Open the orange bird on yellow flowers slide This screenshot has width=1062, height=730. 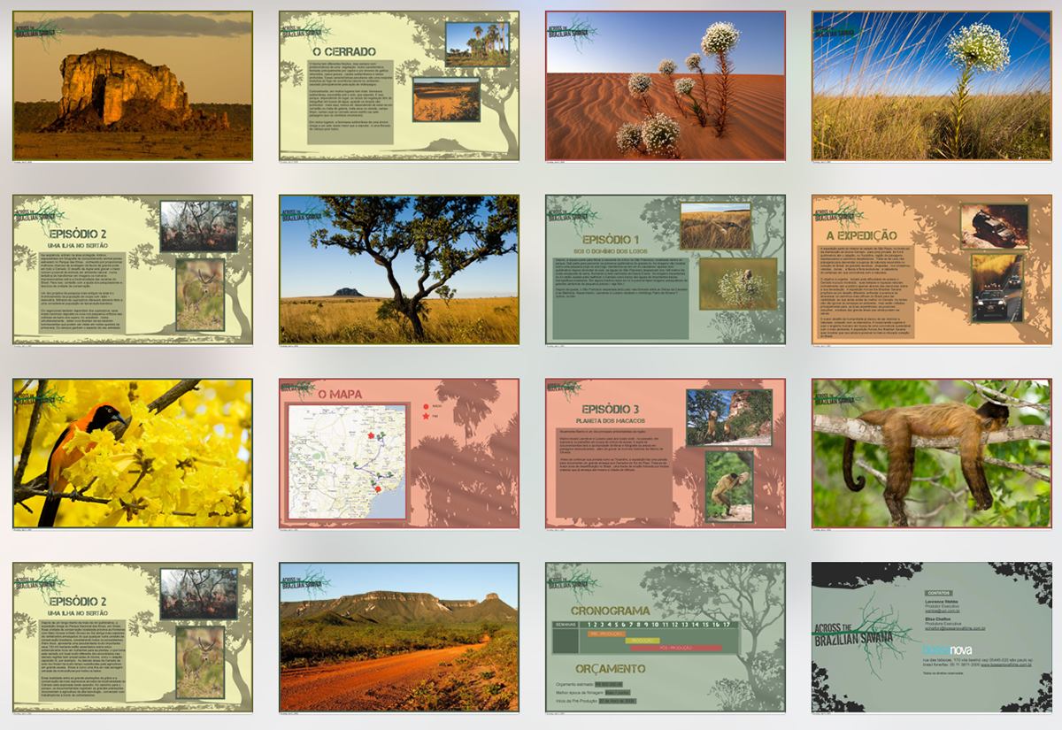133,453
